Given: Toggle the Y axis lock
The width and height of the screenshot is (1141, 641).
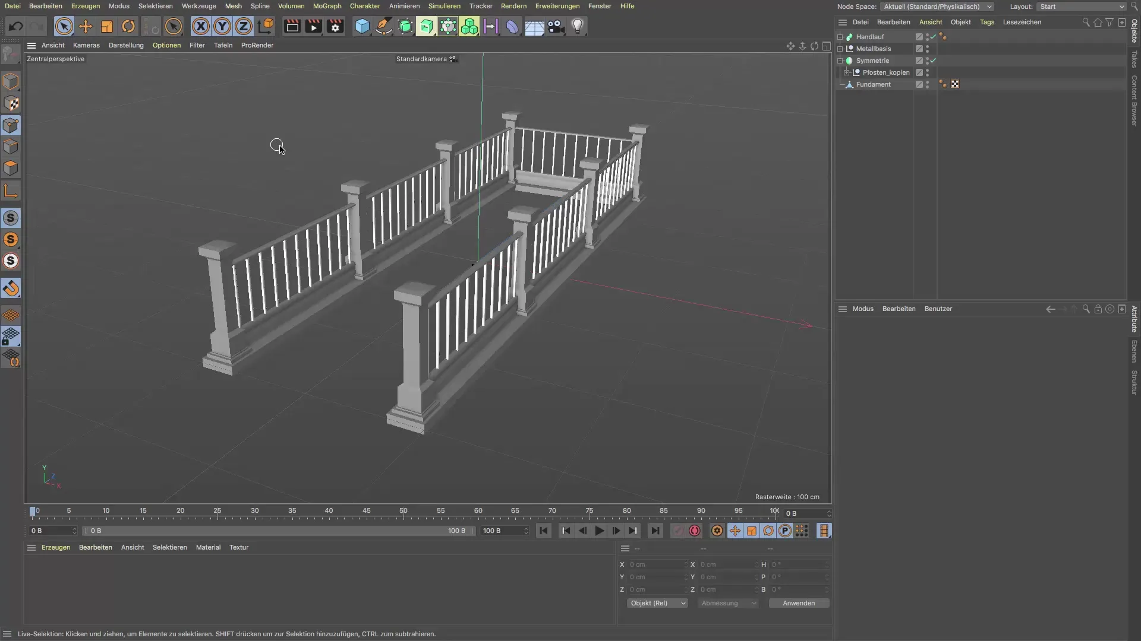Looking at the screenshot, I should coord(222,26).
